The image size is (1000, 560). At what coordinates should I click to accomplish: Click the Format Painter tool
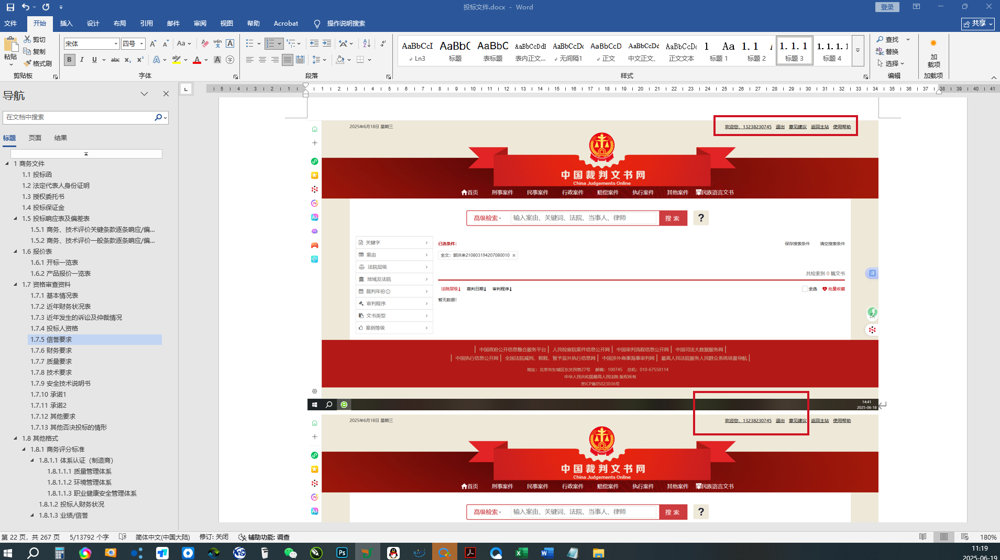(38, 63)
